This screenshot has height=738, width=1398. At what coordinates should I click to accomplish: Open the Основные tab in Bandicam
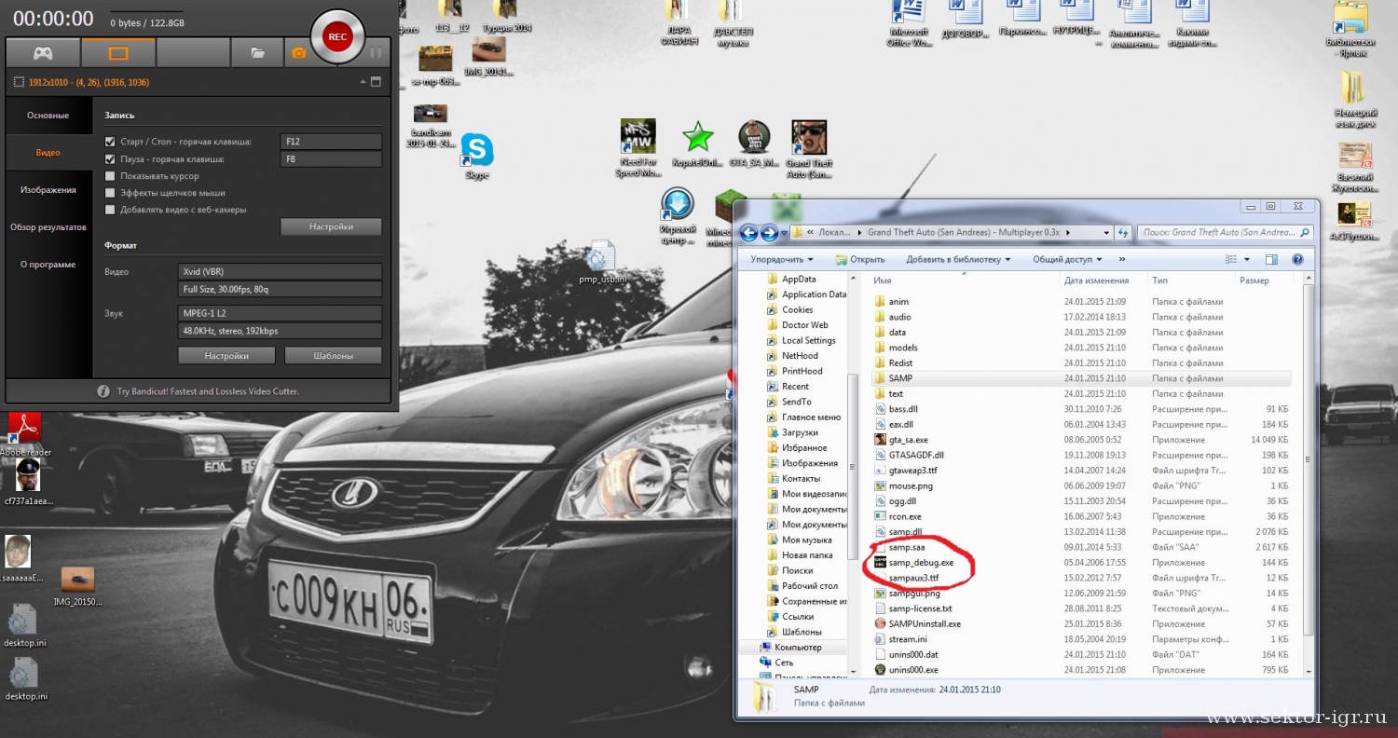coord(48,116)
